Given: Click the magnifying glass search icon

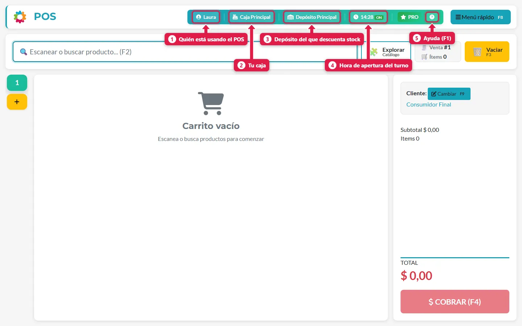Looking at the screenshot, I should click(24, 52).
